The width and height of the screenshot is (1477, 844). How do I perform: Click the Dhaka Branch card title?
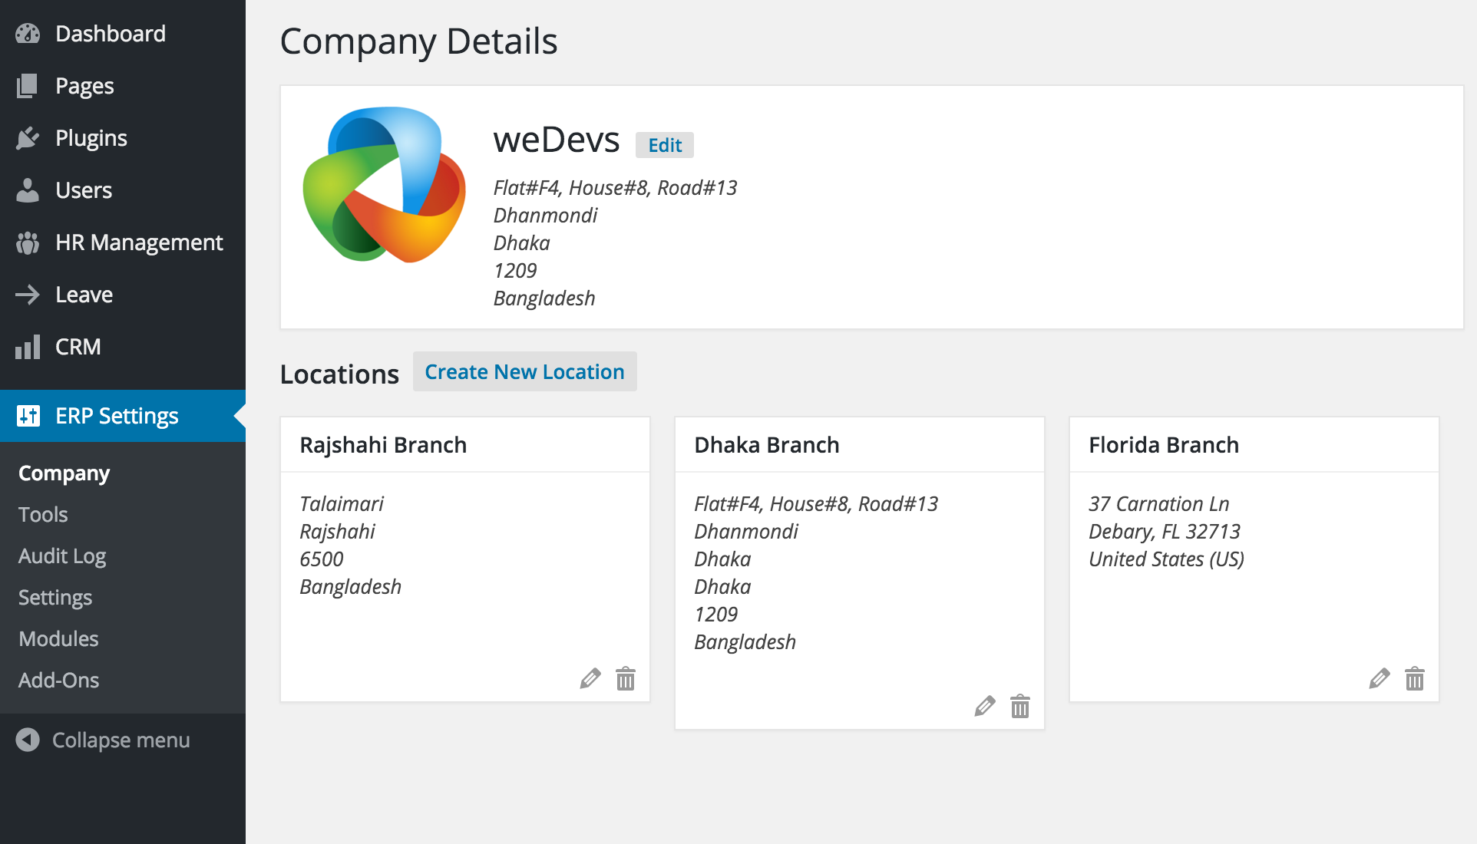[767, 445]
